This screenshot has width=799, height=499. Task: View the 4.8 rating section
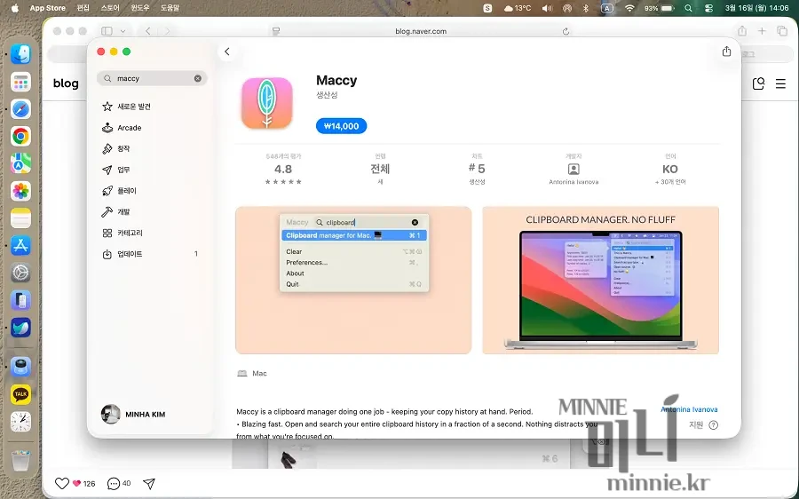pos(283,170)
